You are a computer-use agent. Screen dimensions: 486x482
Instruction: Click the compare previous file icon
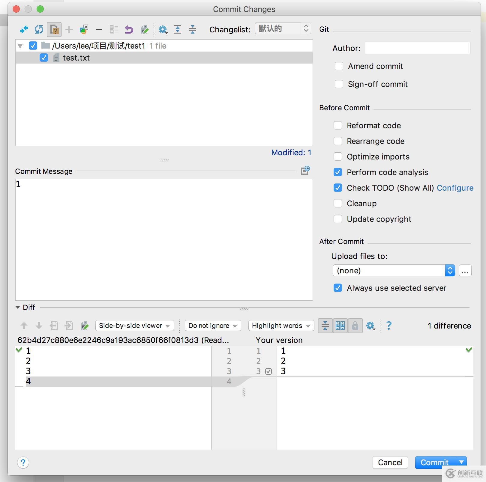point(54,326)
